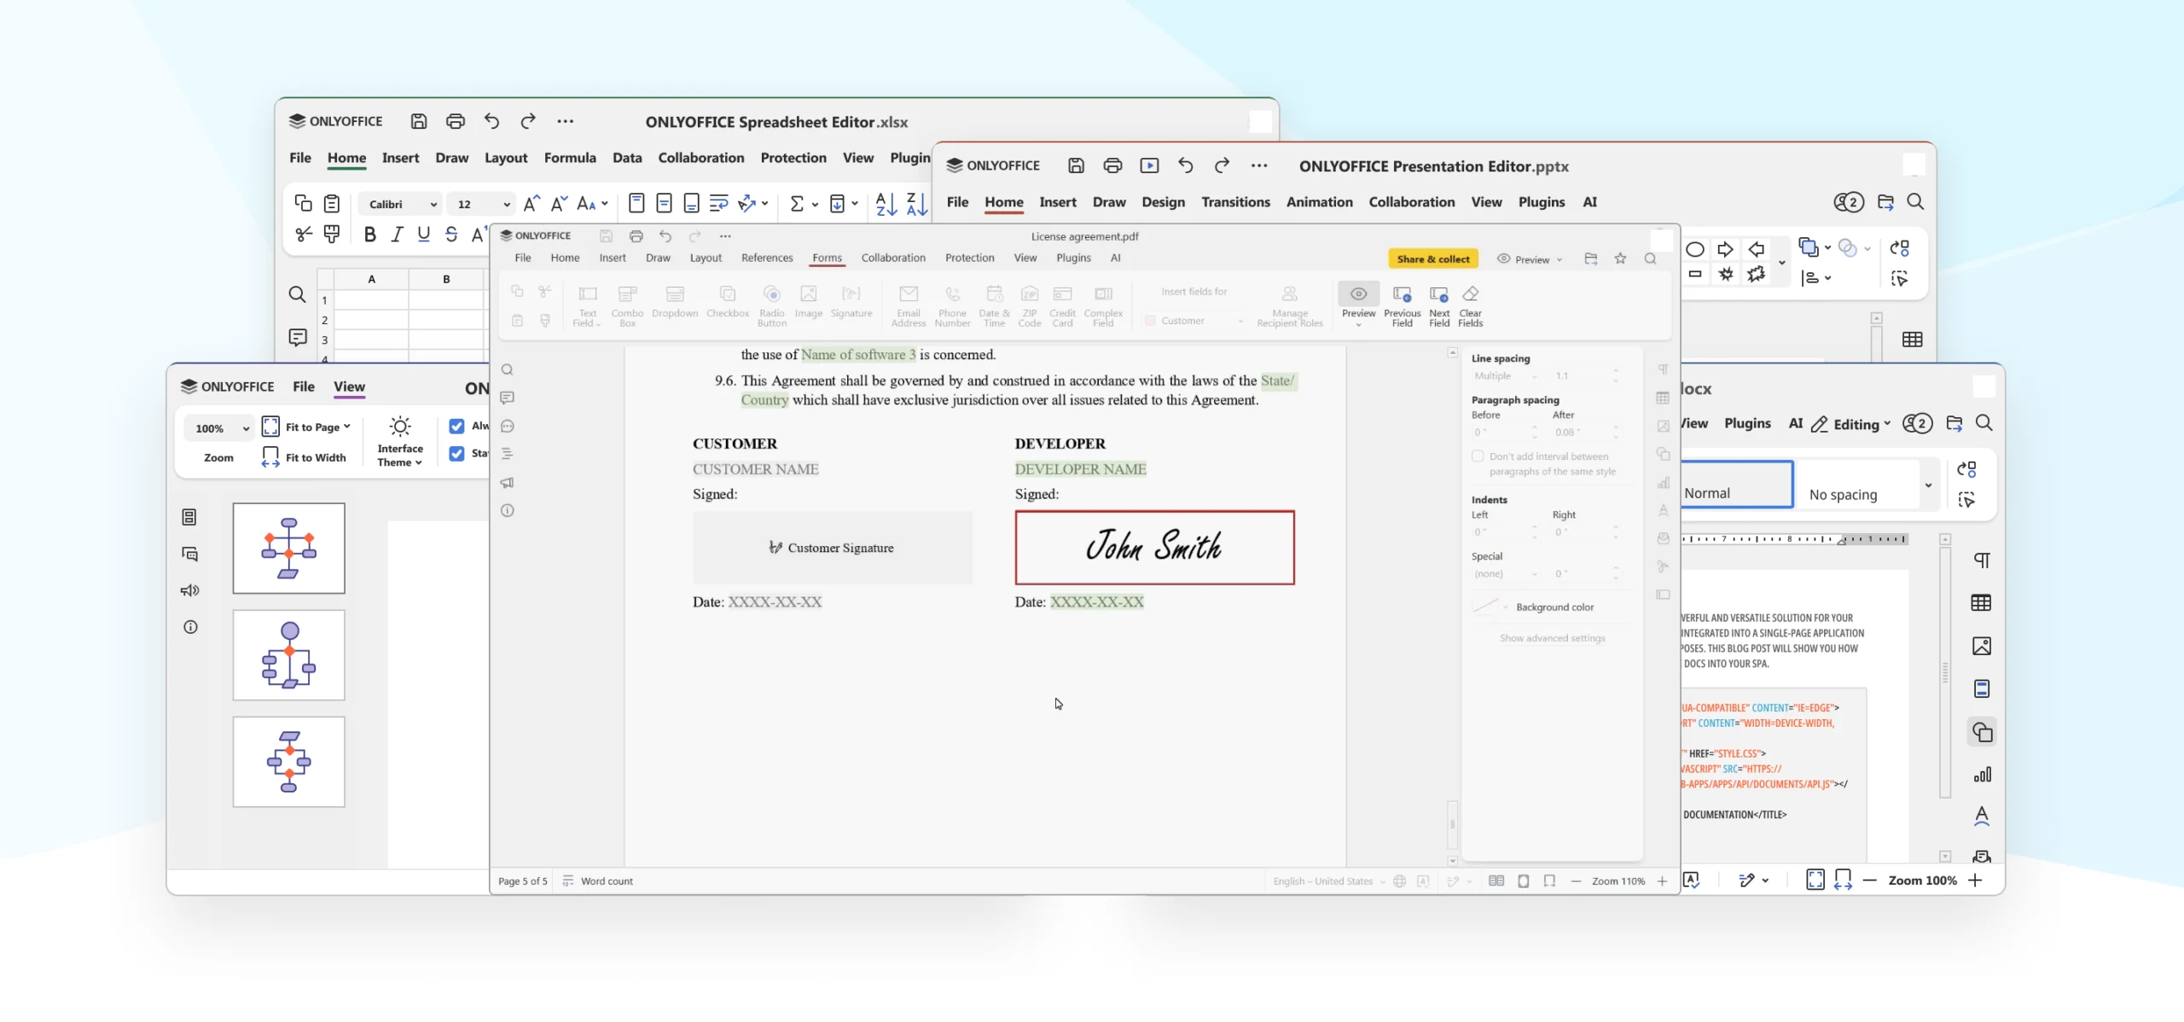
Task: Expand Preview dropdown in PDF editor header
Action: (1531, 259)
